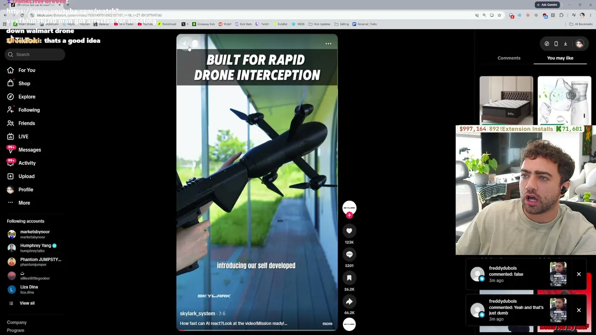Viewport: 596px width, 335px height.
Task: Open skylark_system creator avatar
Action: [349, 208]
